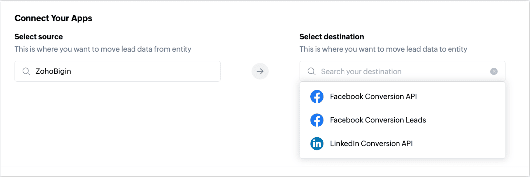This screenshot has width=530, height=177.
Task: Click the move lead data to entity description
Action: [x=383, y=49]
